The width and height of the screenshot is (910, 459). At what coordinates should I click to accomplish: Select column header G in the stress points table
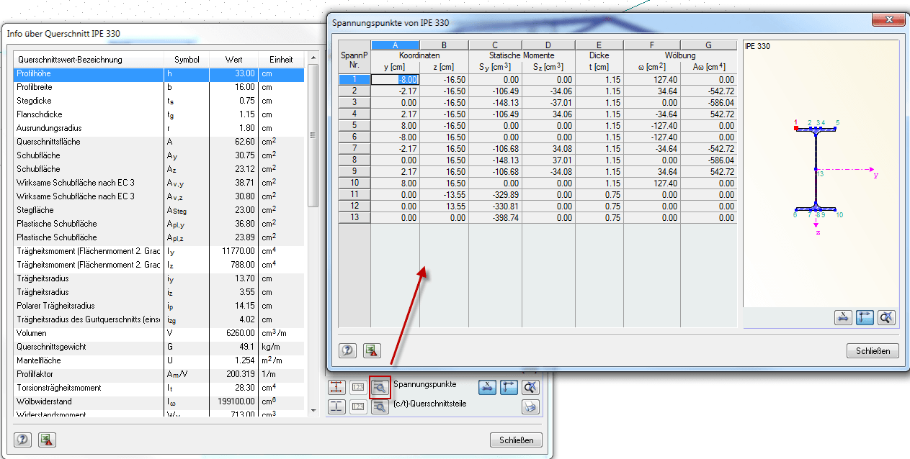708,45
